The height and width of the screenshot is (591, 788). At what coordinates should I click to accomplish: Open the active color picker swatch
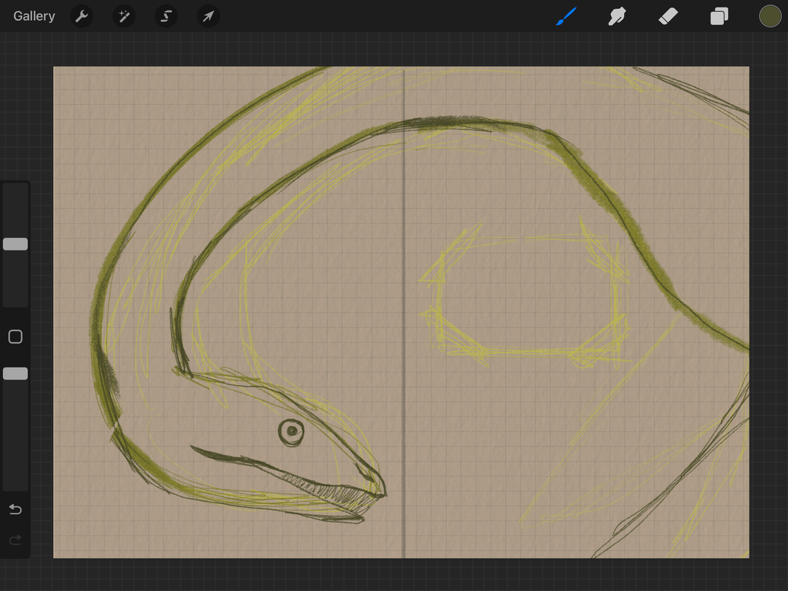[x=770, y=16]
